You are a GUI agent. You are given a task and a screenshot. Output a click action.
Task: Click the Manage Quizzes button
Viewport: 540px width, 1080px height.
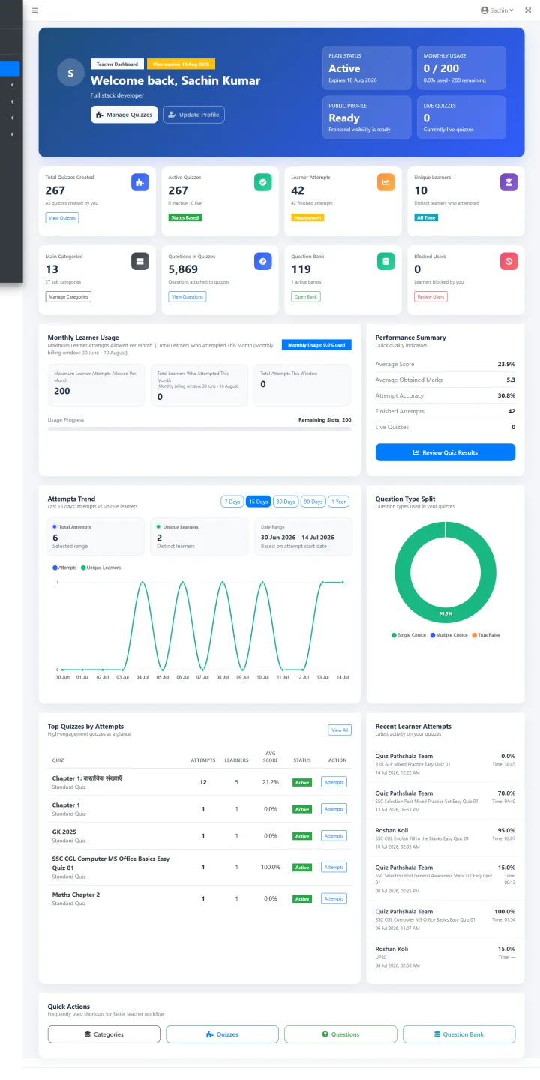point(124,115)
